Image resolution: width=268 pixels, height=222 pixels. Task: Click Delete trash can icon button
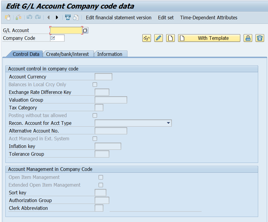[x=260, y=38]
